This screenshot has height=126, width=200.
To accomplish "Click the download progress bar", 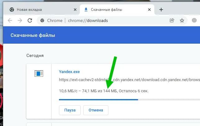I will (129, 100).
